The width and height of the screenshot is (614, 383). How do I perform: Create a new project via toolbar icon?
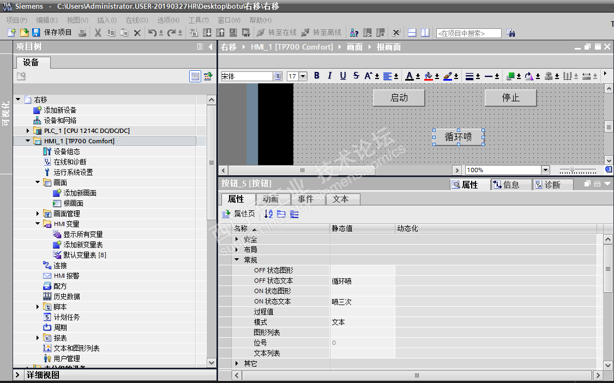[x=12, y=33]
